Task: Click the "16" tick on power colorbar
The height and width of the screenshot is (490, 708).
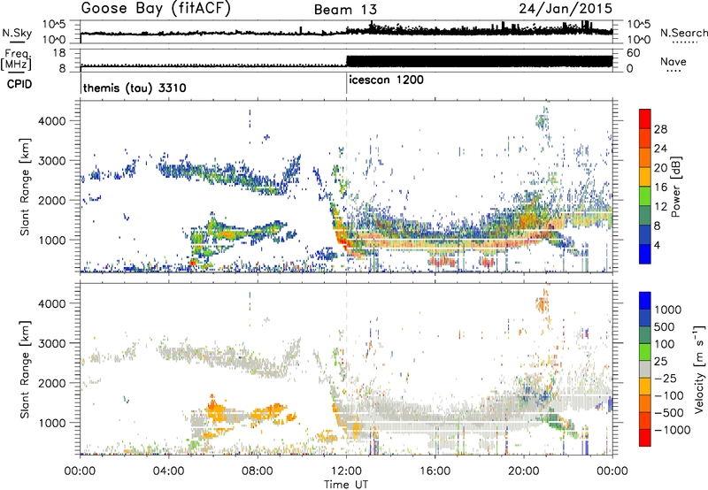Action: click(x=660, y=188)
